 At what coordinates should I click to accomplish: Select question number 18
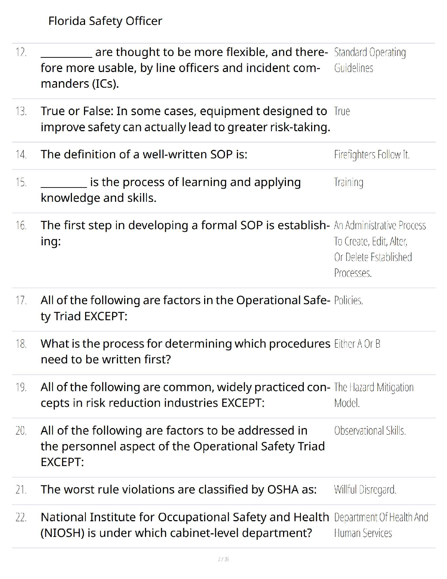21,344
